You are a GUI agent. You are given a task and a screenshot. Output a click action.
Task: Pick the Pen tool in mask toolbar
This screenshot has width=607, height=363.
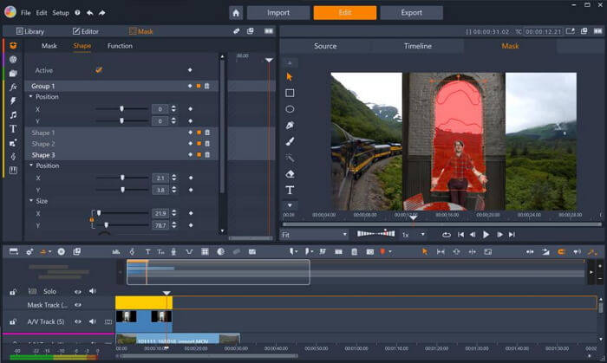290,125
